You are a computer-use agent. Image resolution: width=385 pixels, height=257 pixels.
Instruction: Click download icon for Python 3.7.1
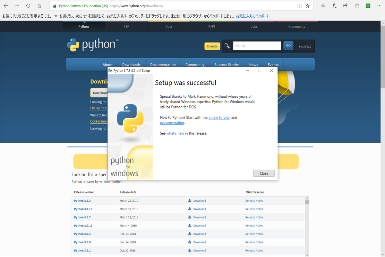[x=190, y=250]
